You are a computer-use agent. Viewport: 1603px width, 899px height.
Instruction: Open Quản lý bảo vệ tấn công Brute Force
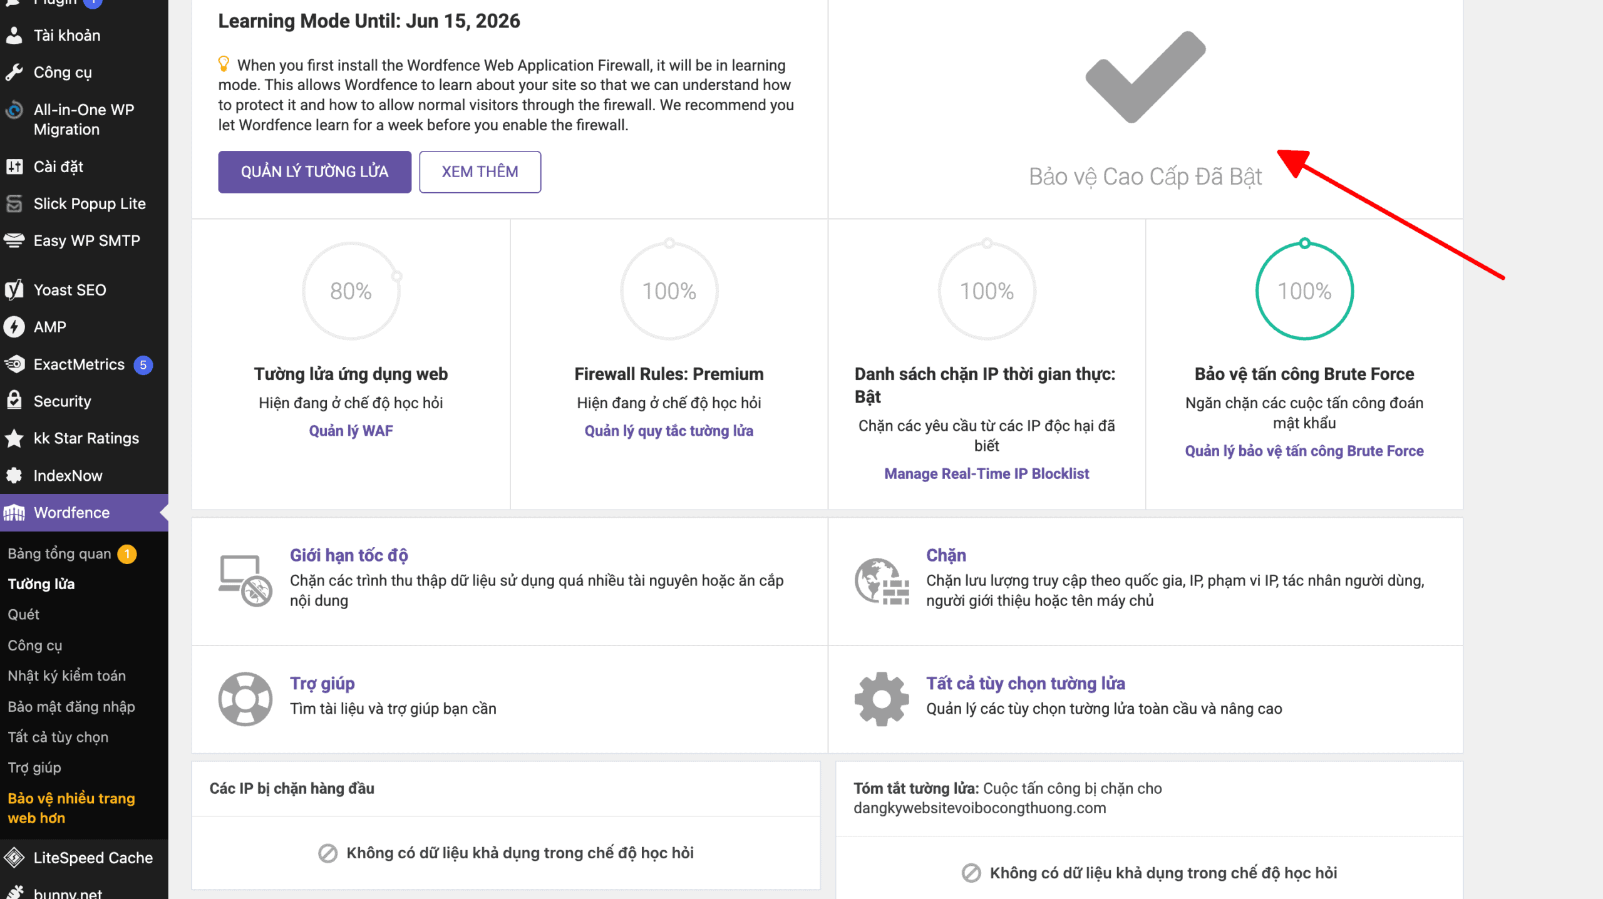1304,451
